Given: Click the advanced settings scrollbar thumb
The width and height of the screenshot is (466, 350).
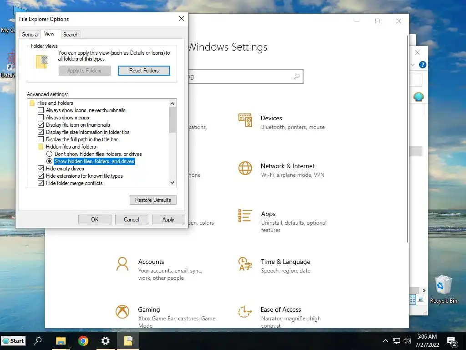Looking at the screenshot, I should tap(172, 120).
